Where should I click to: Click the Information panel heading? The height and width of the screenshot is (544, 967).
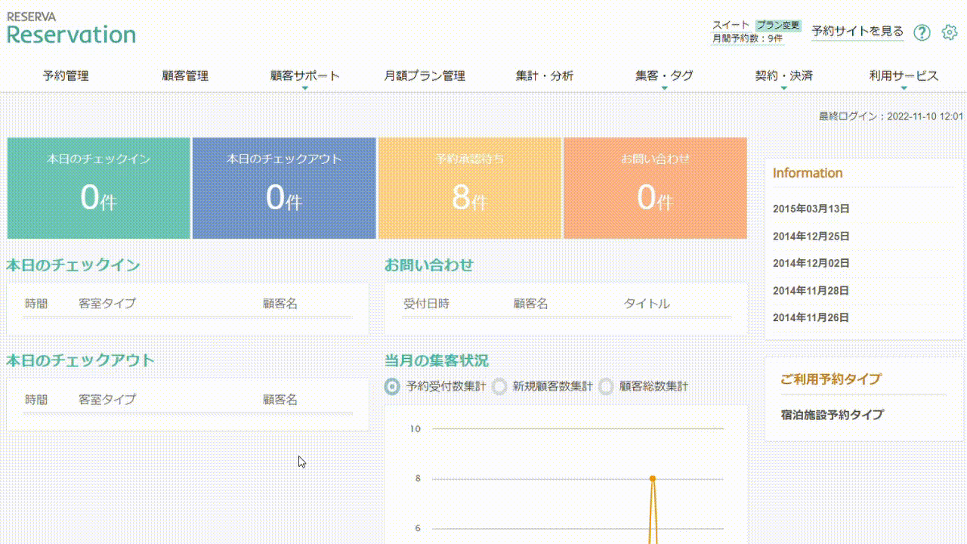click(808, 173)
